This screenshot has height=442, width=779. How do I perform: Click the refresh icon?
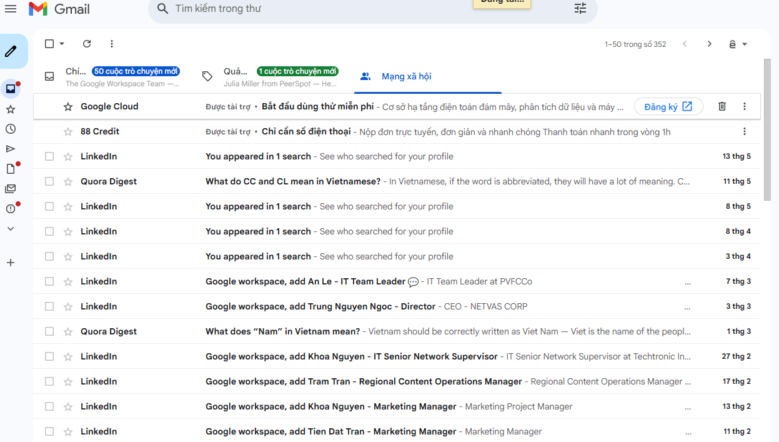pyautogui.click(x=87, y=44)
